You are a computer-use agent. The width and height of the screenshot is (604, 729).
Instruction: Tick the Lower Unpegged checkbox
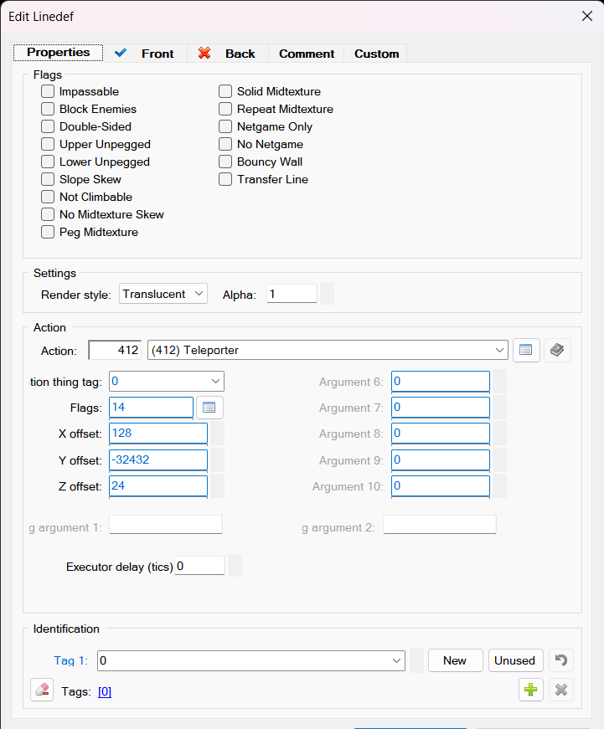pyautogui.click(x=48, y=162)
